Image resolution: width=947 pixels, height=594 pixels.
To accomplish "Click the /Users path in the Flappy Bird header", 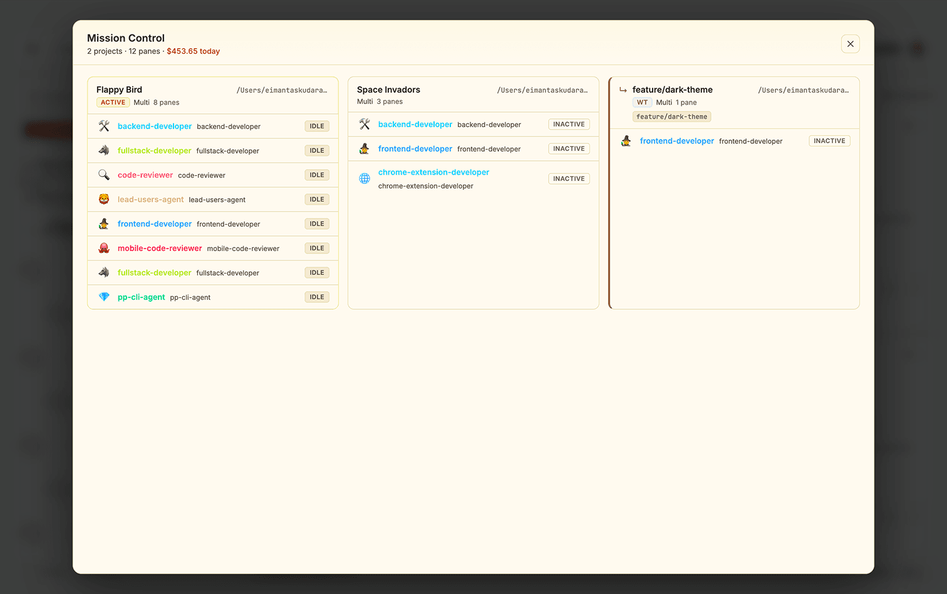I will pos(282,90).
